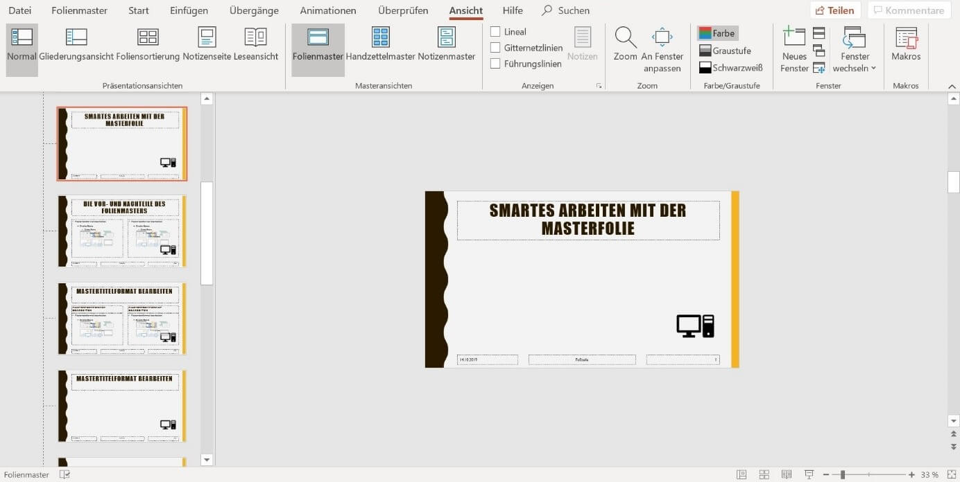Click the Kommentare button
This screenshot has height=482, width=960.
pyautogui.click(x=909, y=10)
